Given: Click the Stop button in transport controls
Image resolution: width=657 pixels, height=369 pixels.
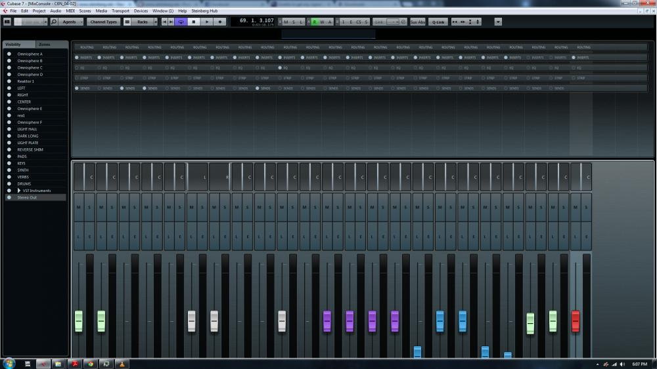Looking at the screenshot, I should coord(194,22).
